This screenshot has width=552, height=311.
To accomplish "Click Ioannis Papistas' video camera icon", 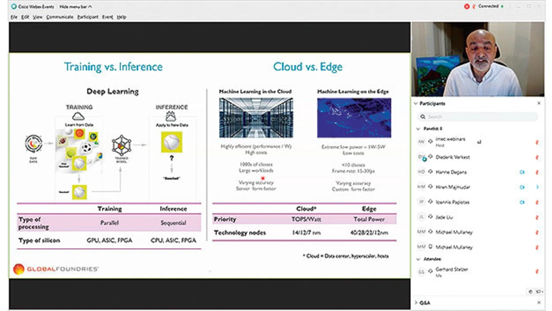I will (522, 202).
